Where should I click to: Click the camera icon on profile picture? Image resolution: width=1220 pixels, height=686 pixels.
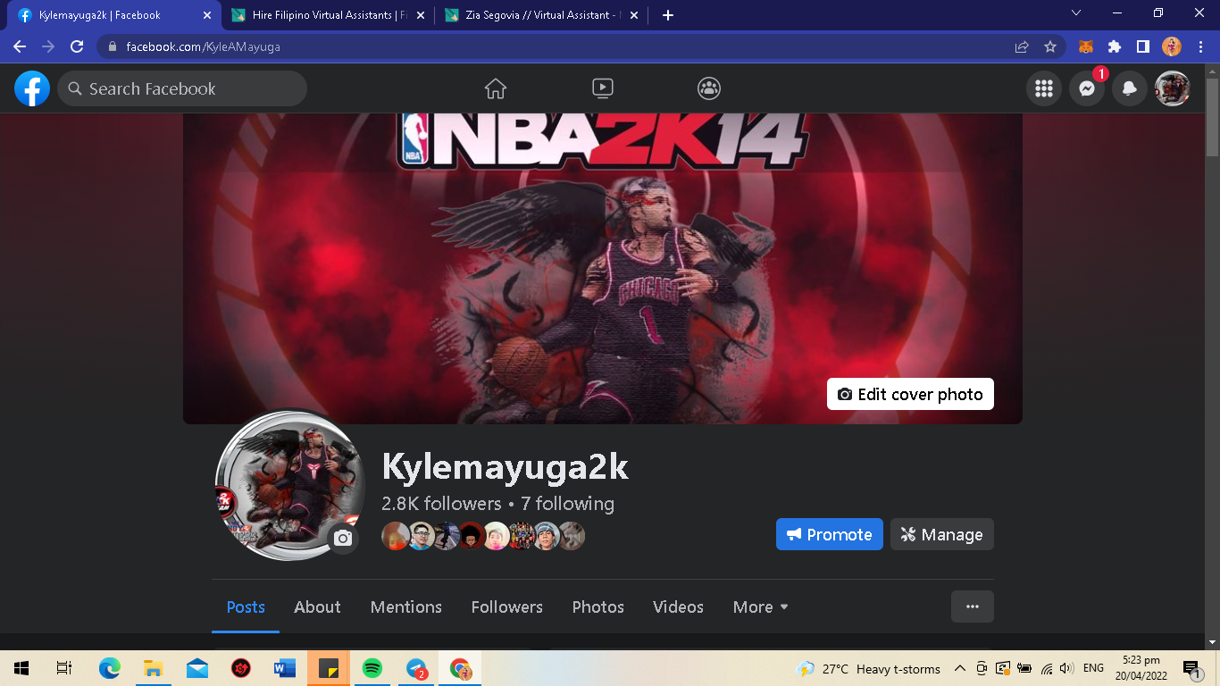[343, 538]
